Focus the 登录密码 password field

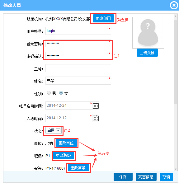[78, 44]
